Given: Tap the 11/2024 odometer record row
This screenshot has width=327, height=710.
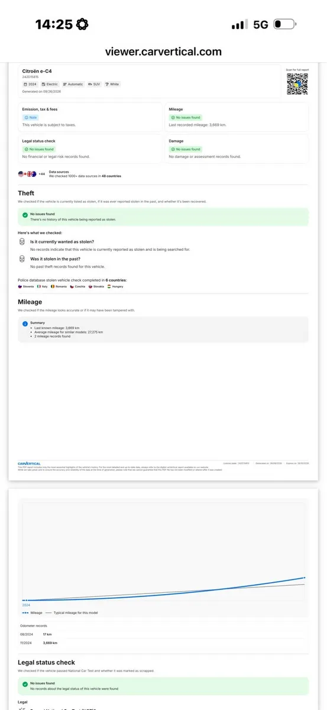Looking at the screenshot, I should point(163,643).
